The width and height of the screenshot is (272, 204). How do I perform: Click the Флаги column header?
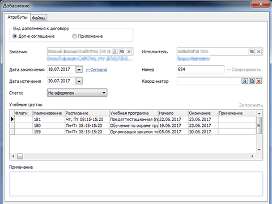point(24,113)
